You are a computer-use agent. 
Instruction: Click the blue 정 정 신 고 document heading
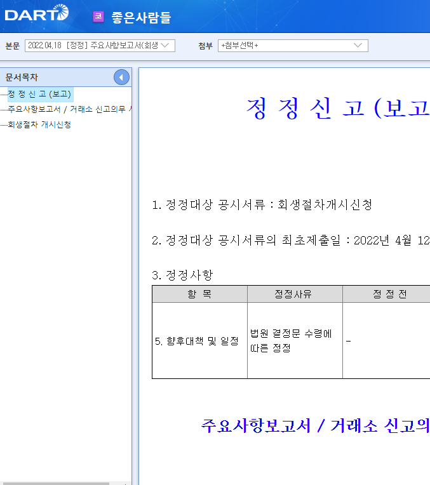pyautogui.click(x=338, y=108)
